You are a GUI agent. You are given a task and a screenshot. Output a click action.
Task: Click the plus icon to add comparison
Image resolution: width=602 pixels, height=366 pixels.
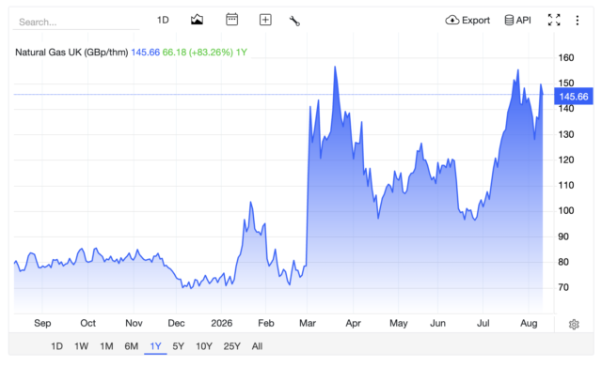265,20
